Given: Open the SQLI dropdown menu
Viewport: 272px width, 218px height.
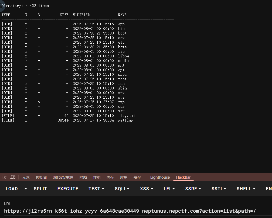Looking at the screenshot, I should (122, 189).
